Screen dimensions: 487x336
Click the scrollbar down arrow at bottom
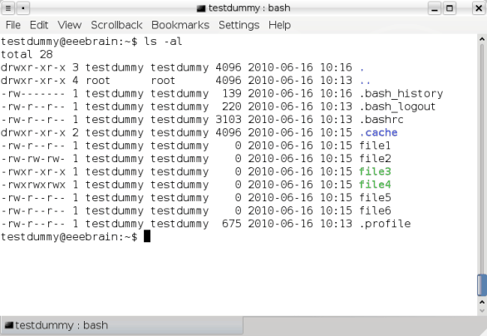tap(482, 310)
